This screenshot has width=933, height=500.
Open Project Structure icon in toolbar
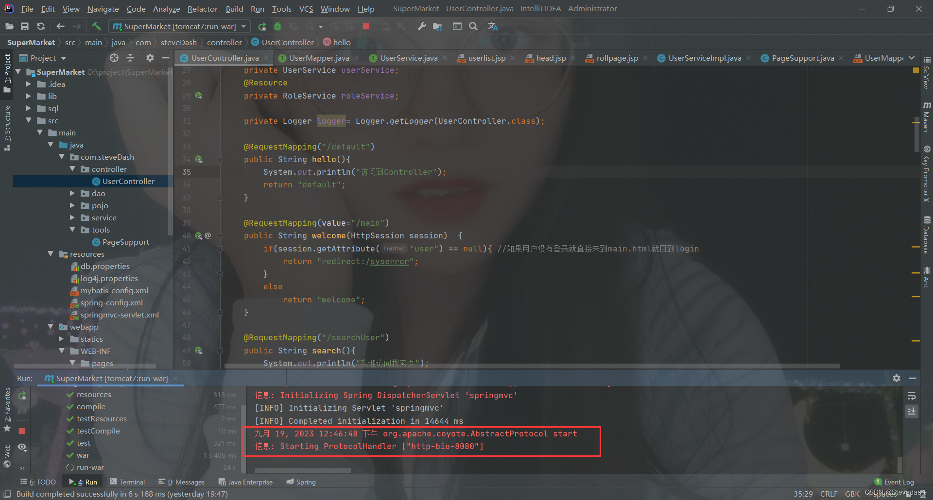438,26
